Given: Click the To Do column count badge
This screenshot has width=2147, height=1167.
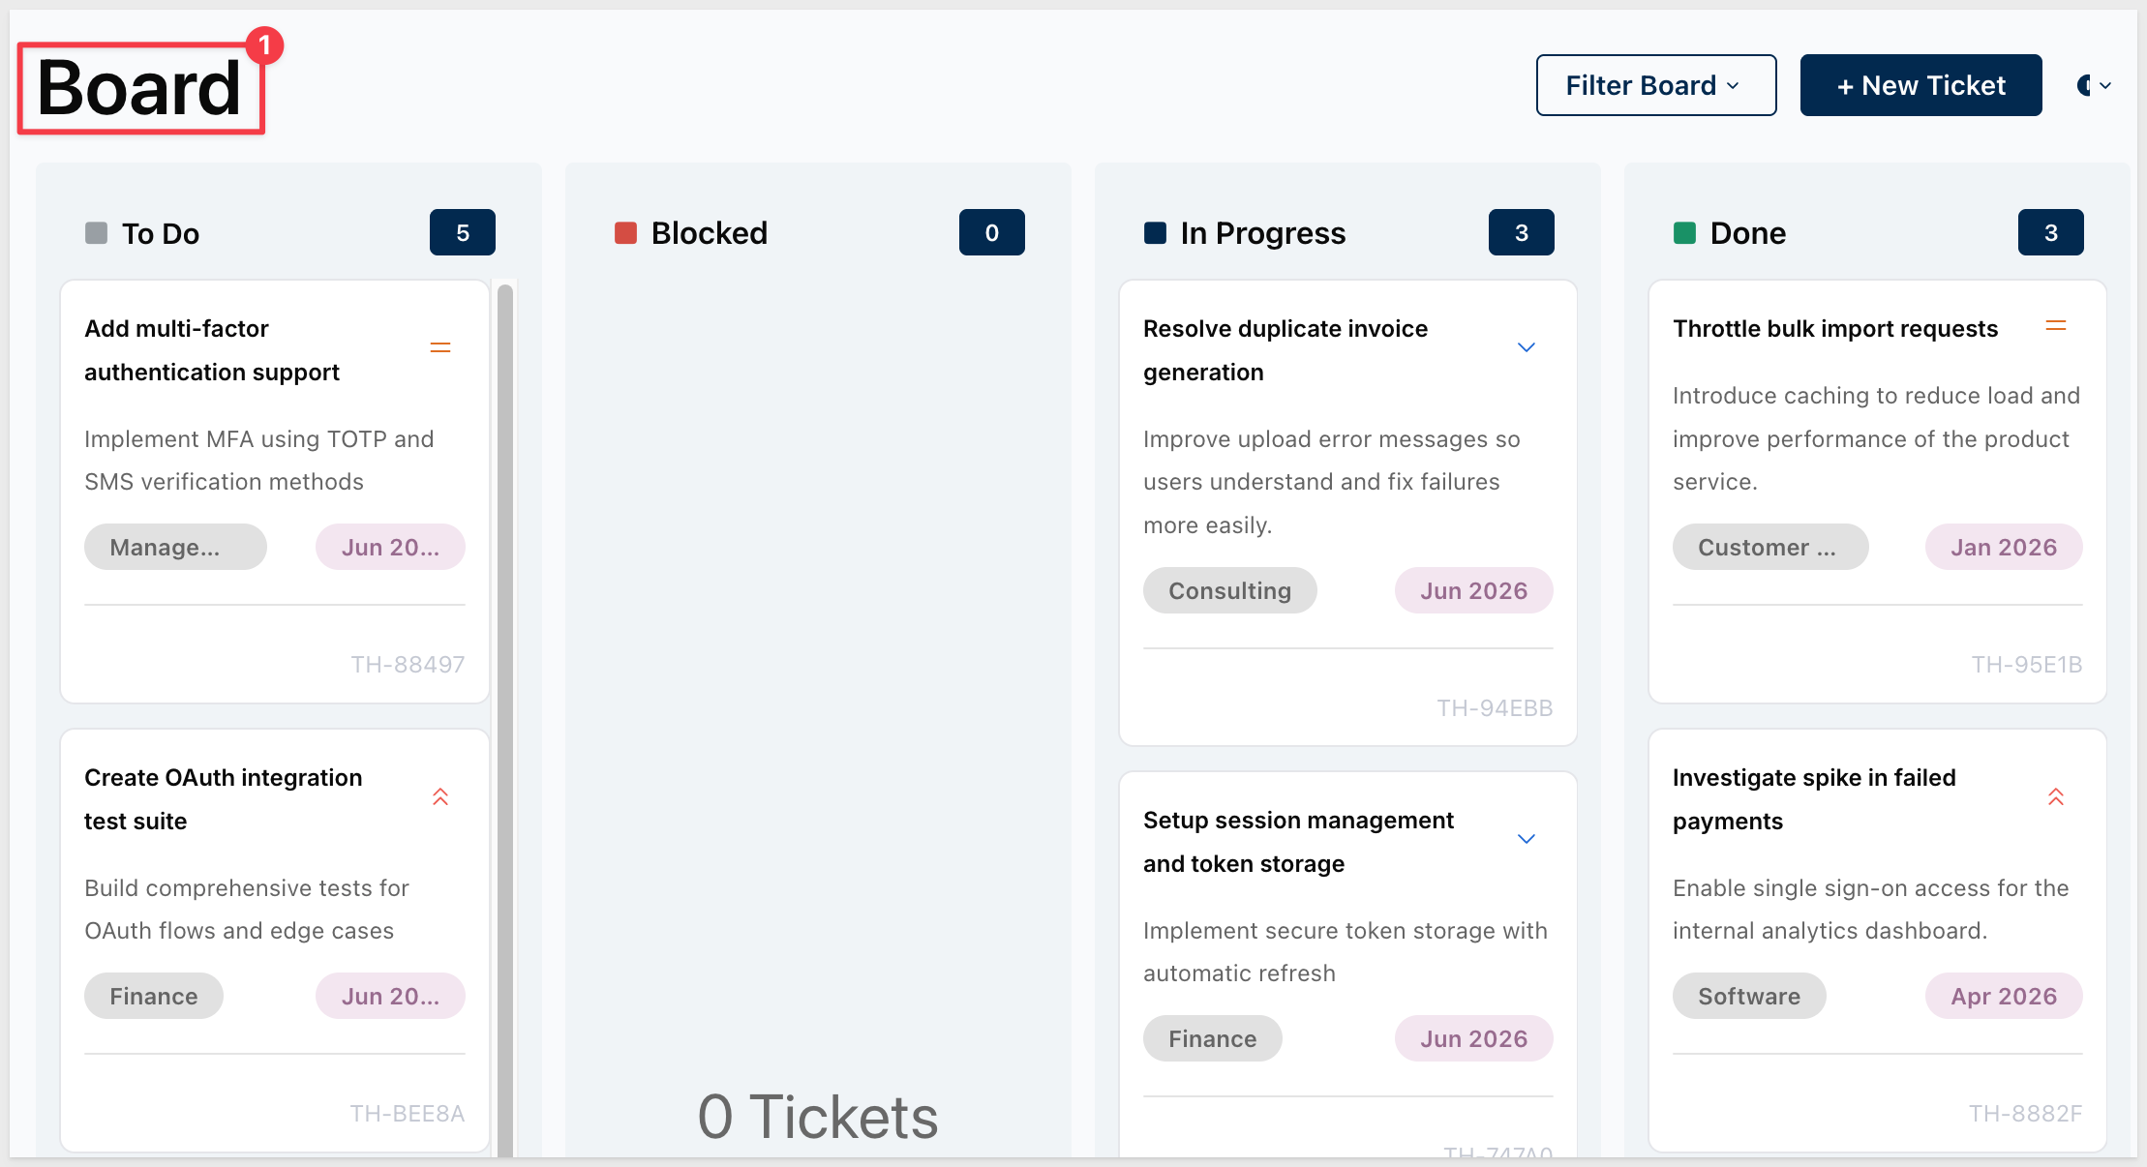Looking at the screenshot, I should (463, 232).
